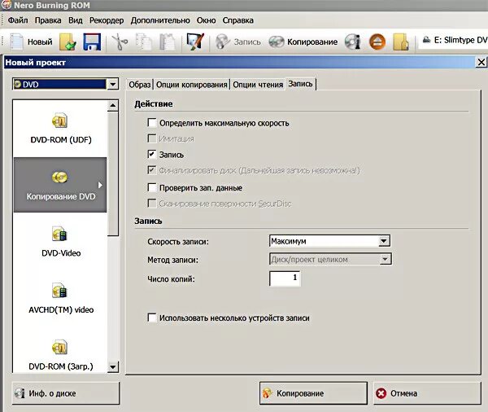Open compilation with the folder arrow icon
Screen dimensions: 488x412
coord(68,42)
